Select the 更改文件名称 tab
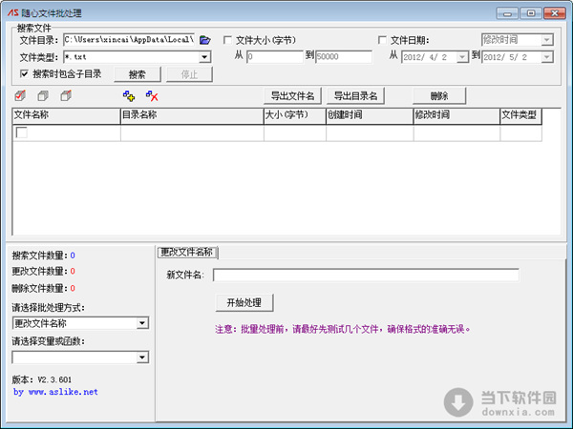This screenshot has width=573, height=429. point(187,253)
